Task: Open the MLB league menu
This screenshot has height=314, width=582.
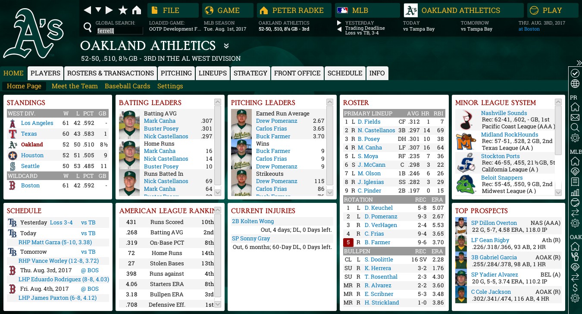Action: 367,10
